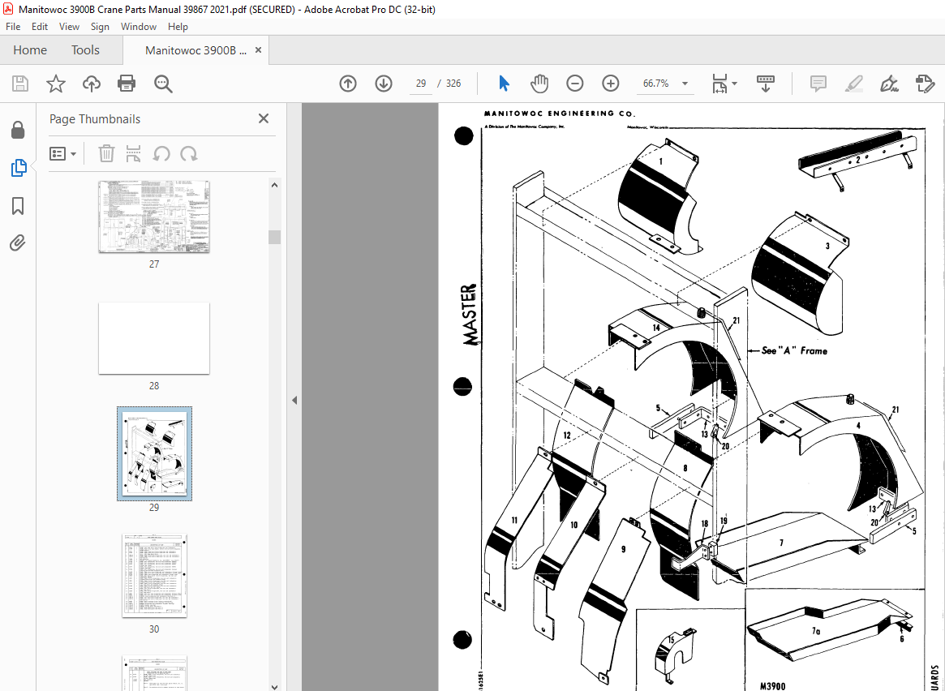This screenshot has height=691, width=945.
Task: Click the scrolling mode keyboard icon
Action: (766, 84)
